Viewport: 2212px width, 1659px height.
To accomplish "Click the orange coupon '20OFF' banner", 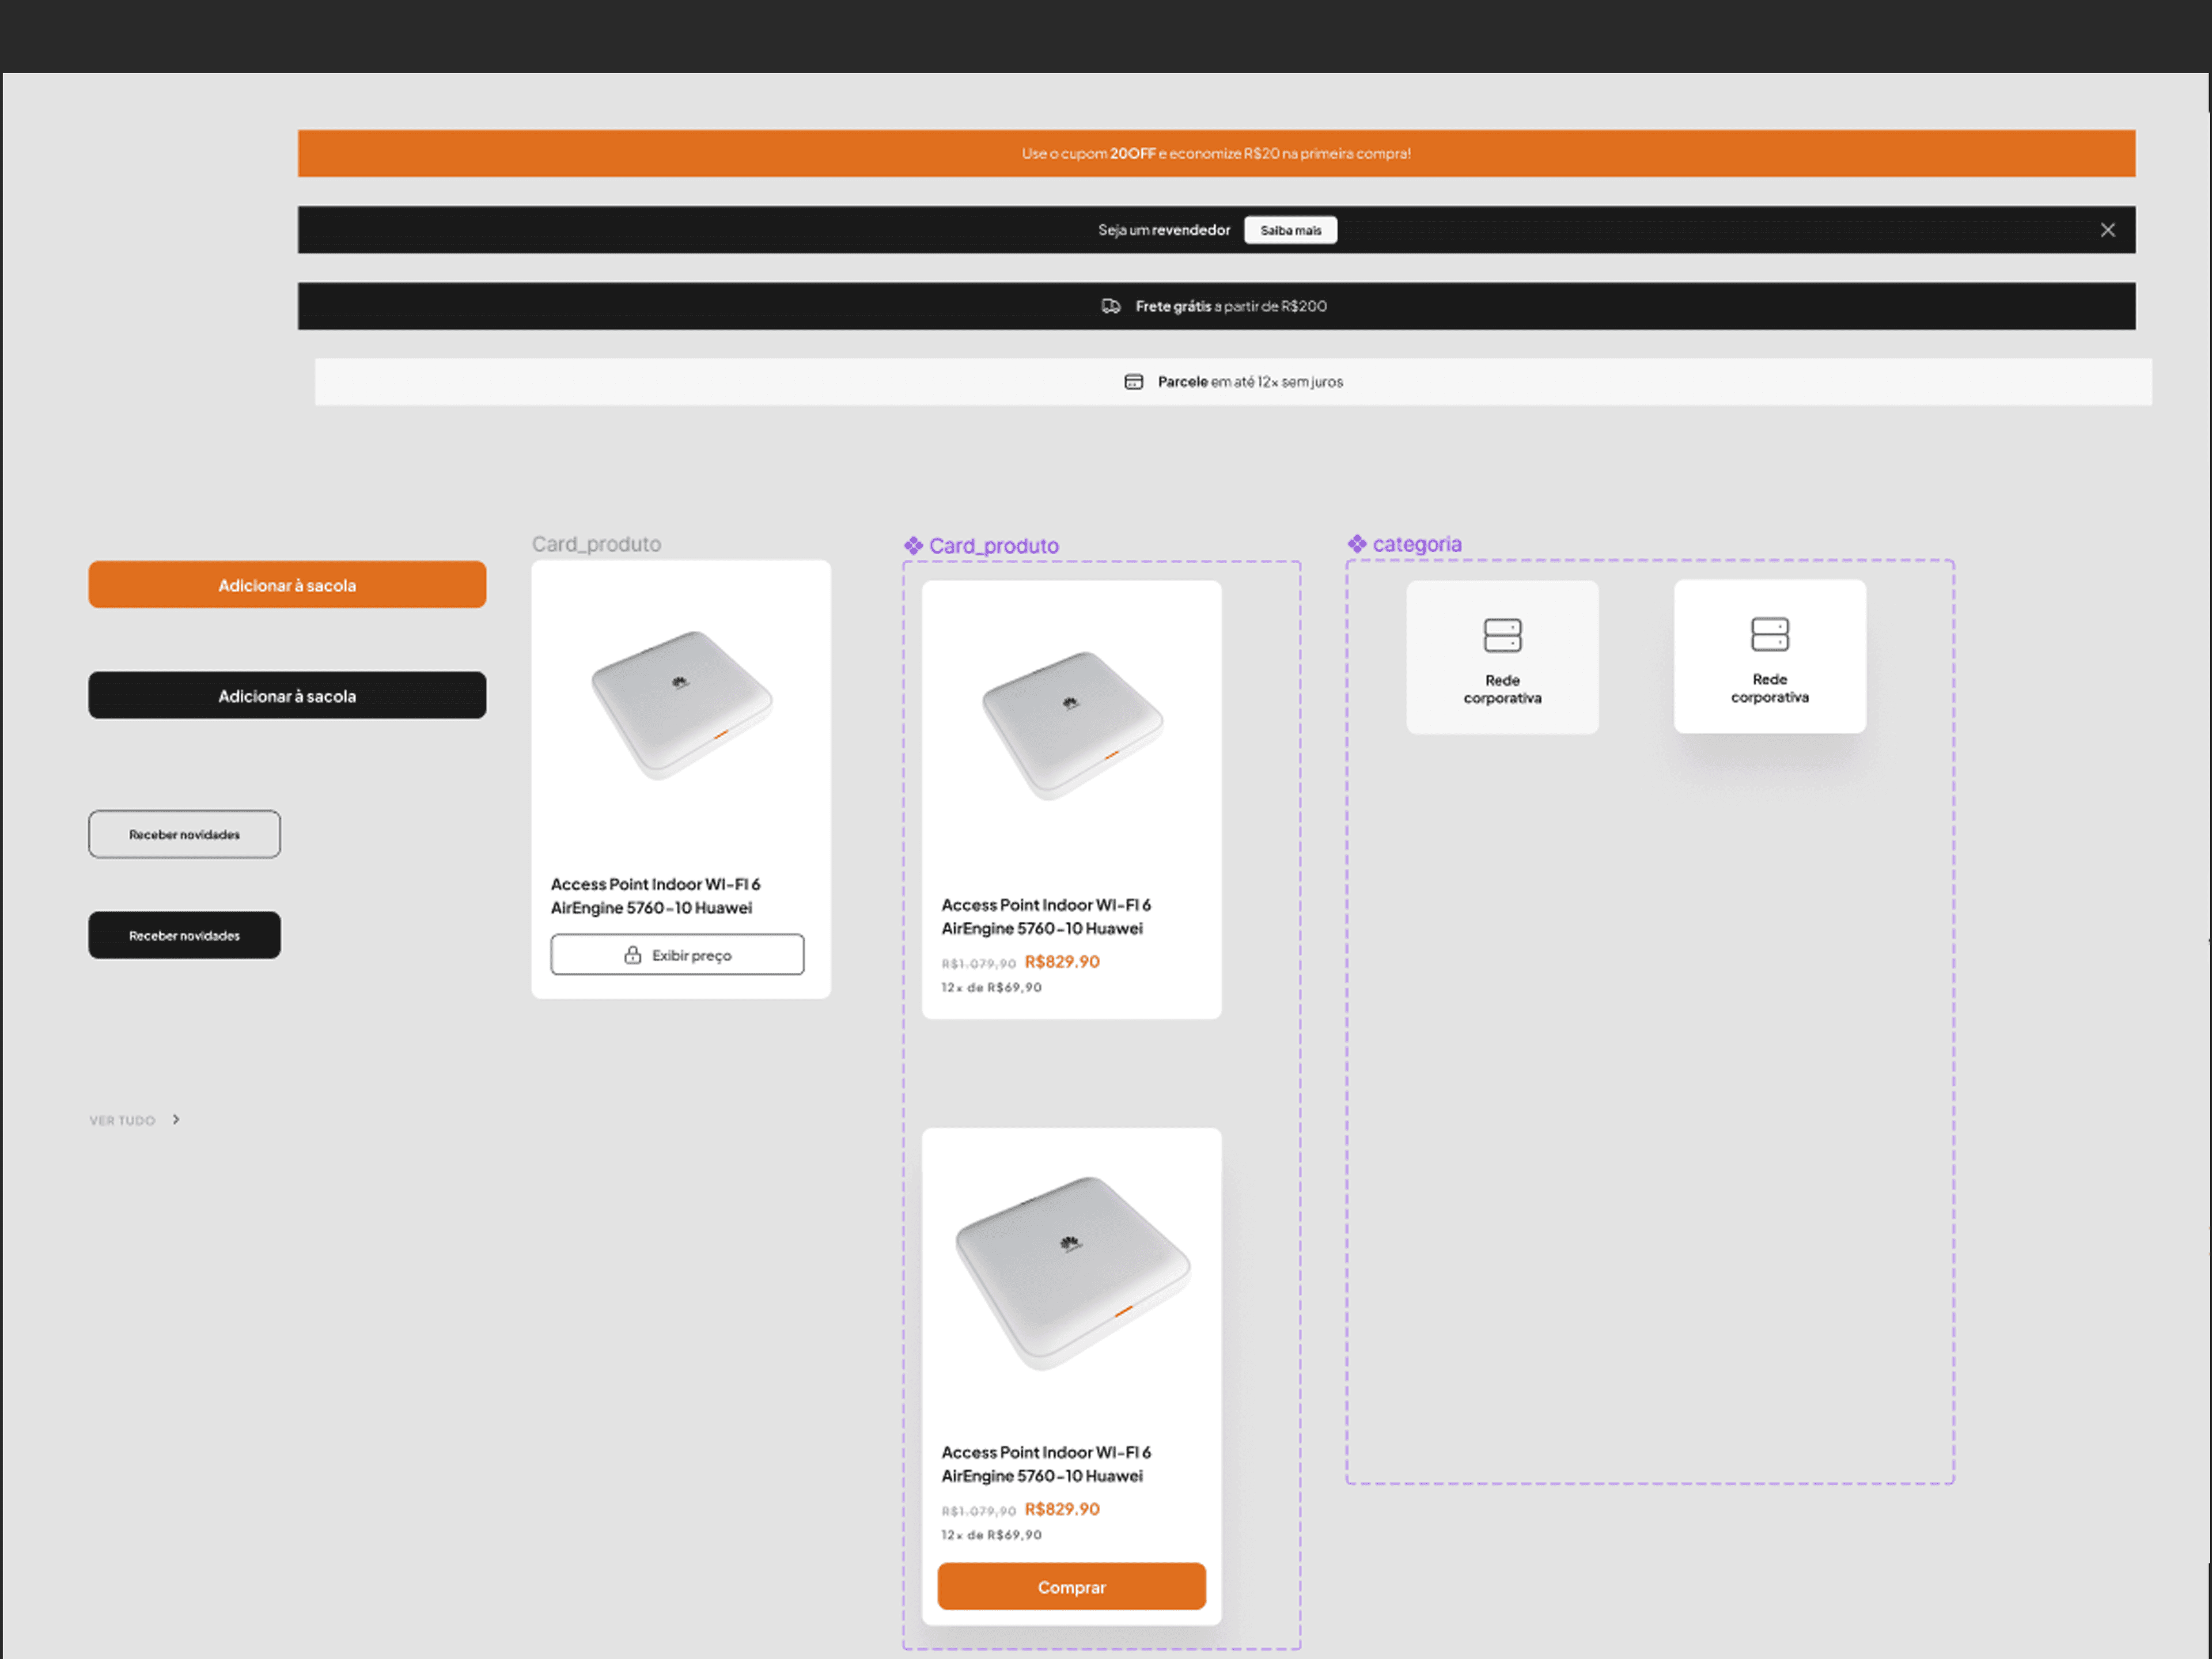I will (x=1216, y=153).
